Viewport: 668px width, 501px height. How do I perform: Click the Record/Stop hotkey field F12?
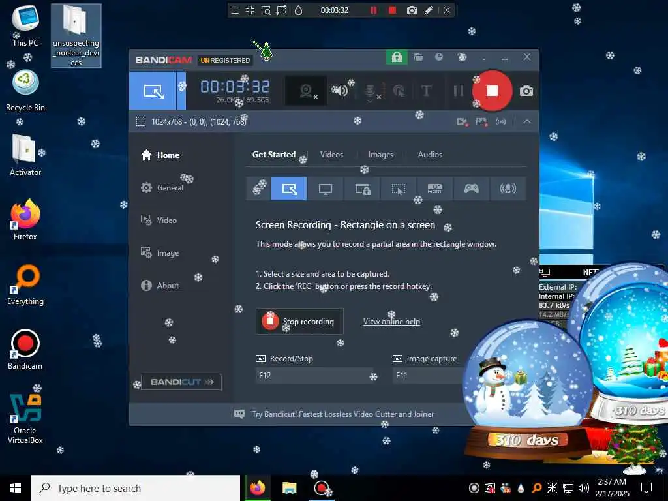point(314,375)
